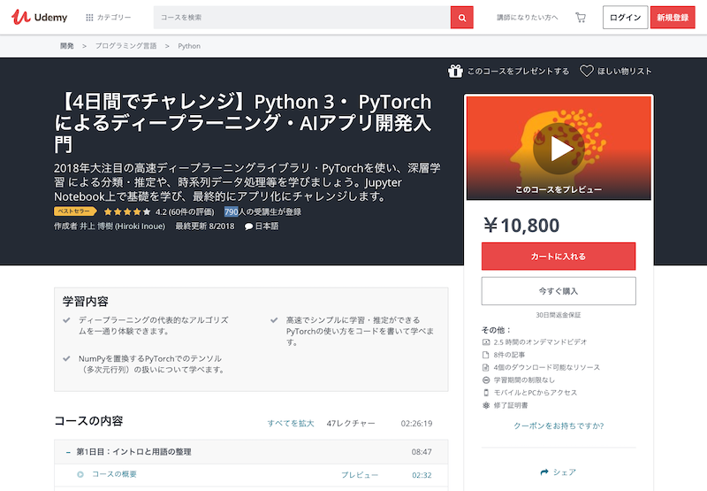Click the on-demand video icon
The height and width of the screenshot is (491, 707).
click(x=486, y=342)
